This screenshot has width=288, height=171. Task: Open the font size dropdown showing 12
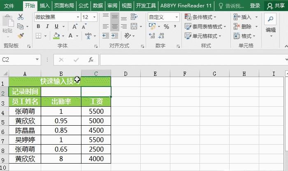point(94,17)
